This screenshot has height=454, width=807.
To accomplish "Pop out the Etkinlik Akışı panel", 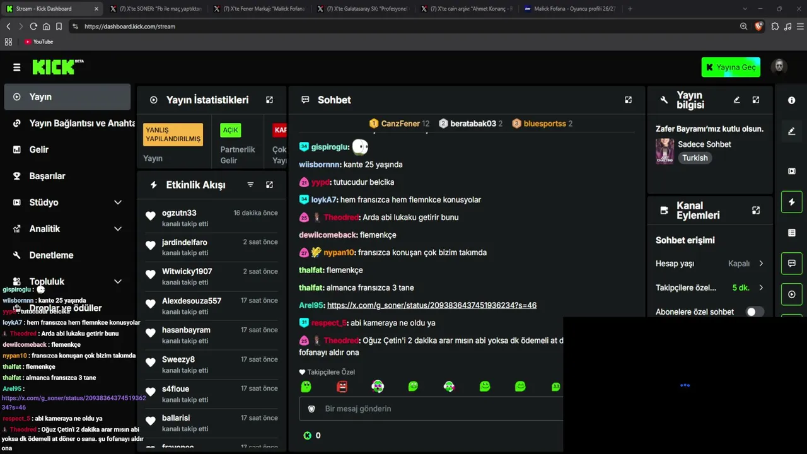I will pos(269,185).
